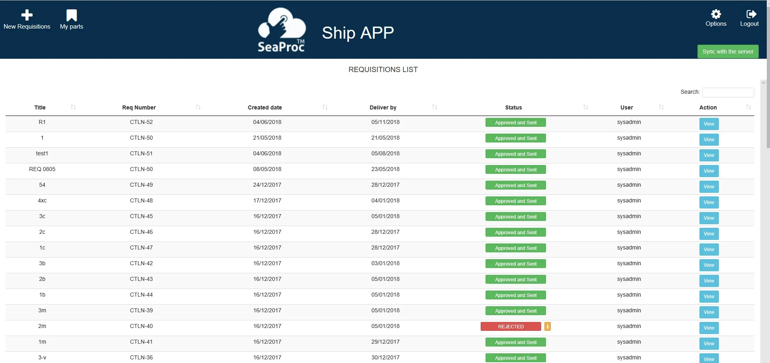Click the Approved and Sent status badge for CTLN-50
Image resolution: width=770 pixels, height=363 pixels.
point(516,138)
